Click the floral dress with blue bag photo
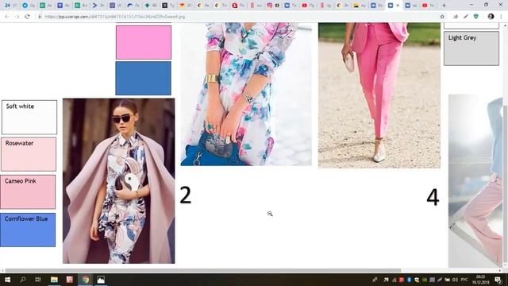Viewport: 508px width, 286px height. point(246,94)
